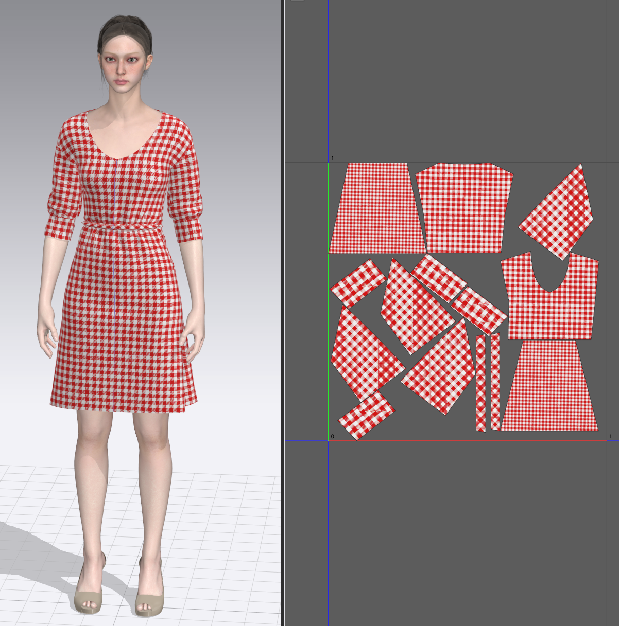Select the diagonal rectangle just left of the V-neck piece
Screen dimensions: 619x626
[x=479, y=310]
